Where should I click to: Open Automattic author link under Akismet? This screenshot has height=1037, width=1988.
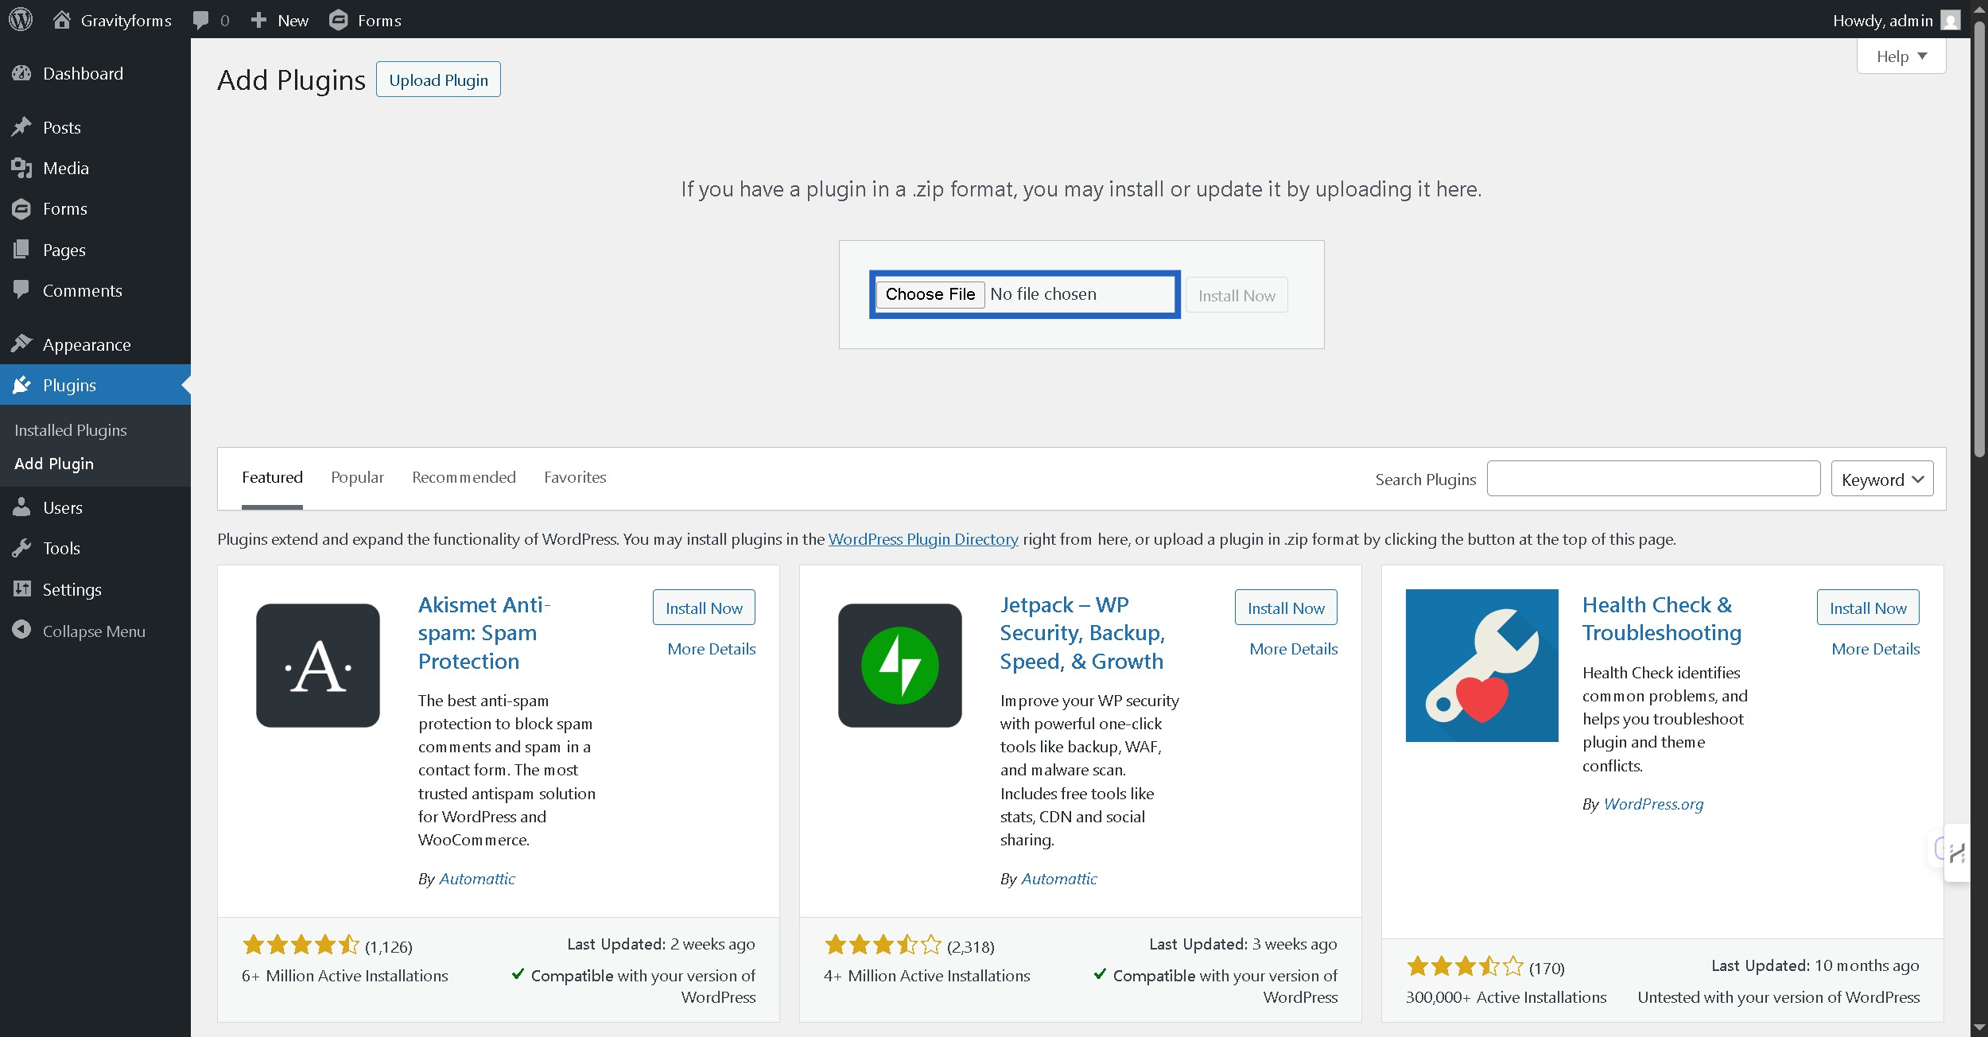click(x=477, y=879)
